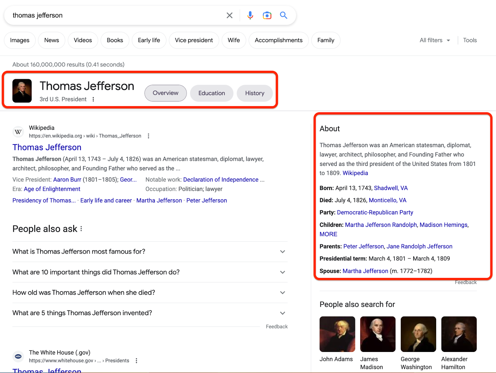Open the Jane Randolph Jefferson link
The height and width of the screenshot is (373, 496).
click(x=419, y=246)
